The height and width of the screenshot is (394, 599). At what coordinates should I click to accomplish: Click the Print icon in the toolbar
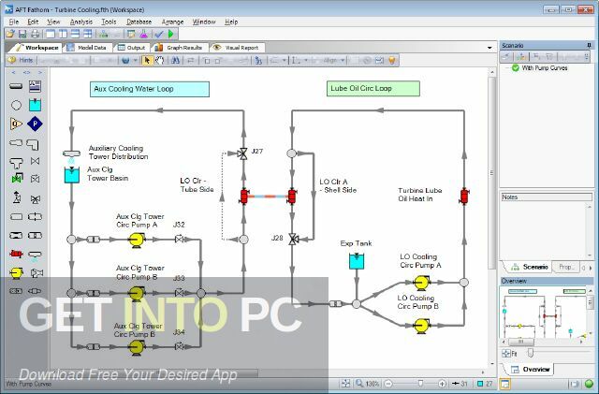(x=35, y=34)
